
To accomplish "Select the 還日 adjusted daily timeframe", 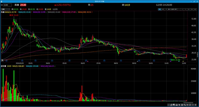I will click(169, 9).
